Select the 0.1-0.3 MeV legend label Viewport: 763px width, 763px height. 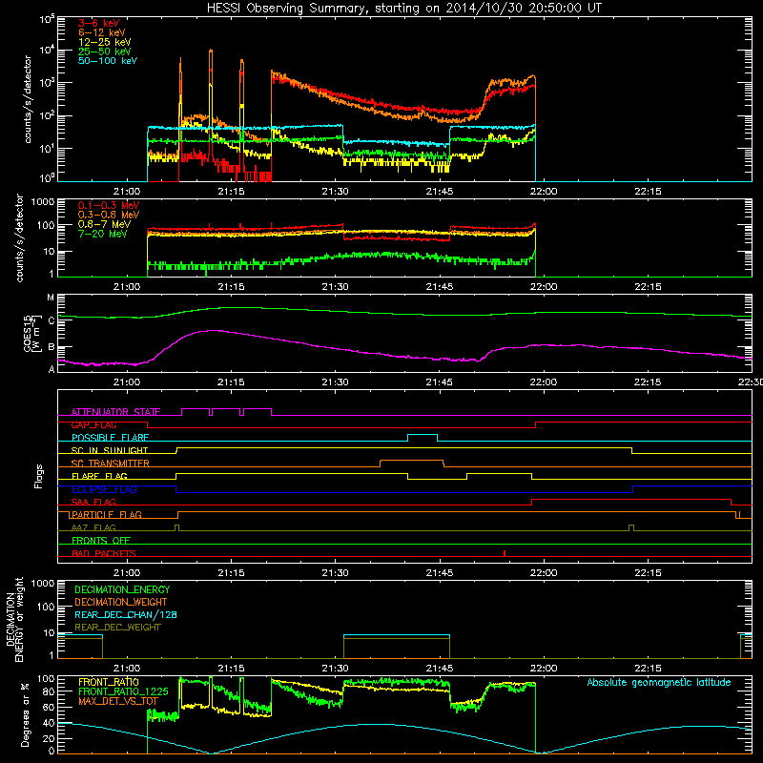109,205
